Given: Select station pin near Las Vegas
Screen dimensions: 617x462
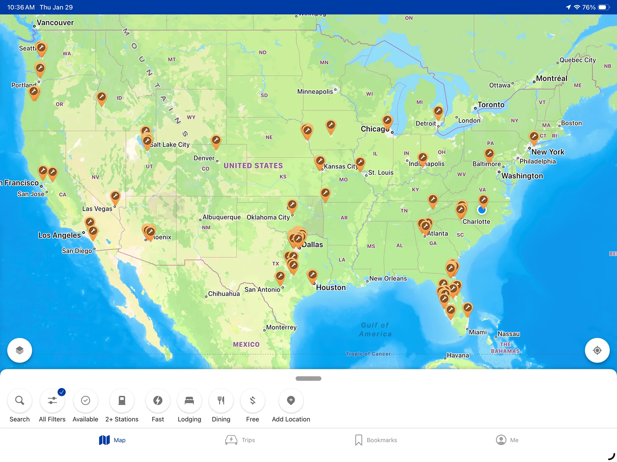Looking at the screenshot, I should pos(115,196).
